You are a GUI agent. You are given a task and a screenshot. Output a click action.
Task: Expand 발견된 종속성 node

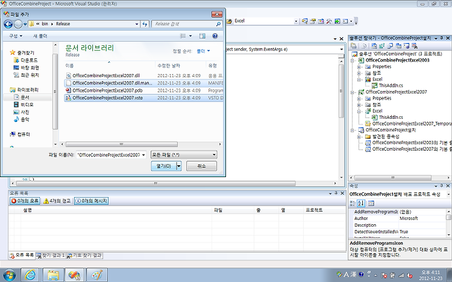(359, 136)
